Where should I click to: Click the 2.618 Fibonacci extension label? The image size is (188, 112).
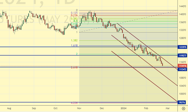pos(74,68)
